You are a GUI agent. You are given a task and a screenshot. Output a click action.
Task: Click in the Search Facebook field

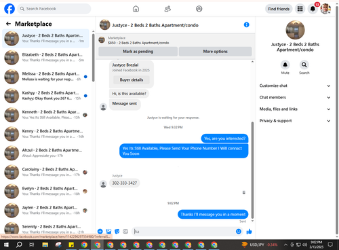point(54,9)
